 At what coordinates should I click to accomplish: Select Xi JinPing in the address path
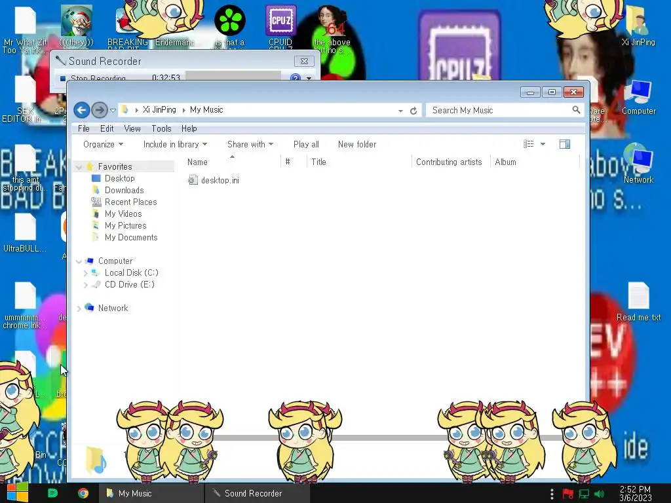click(159, 110)
